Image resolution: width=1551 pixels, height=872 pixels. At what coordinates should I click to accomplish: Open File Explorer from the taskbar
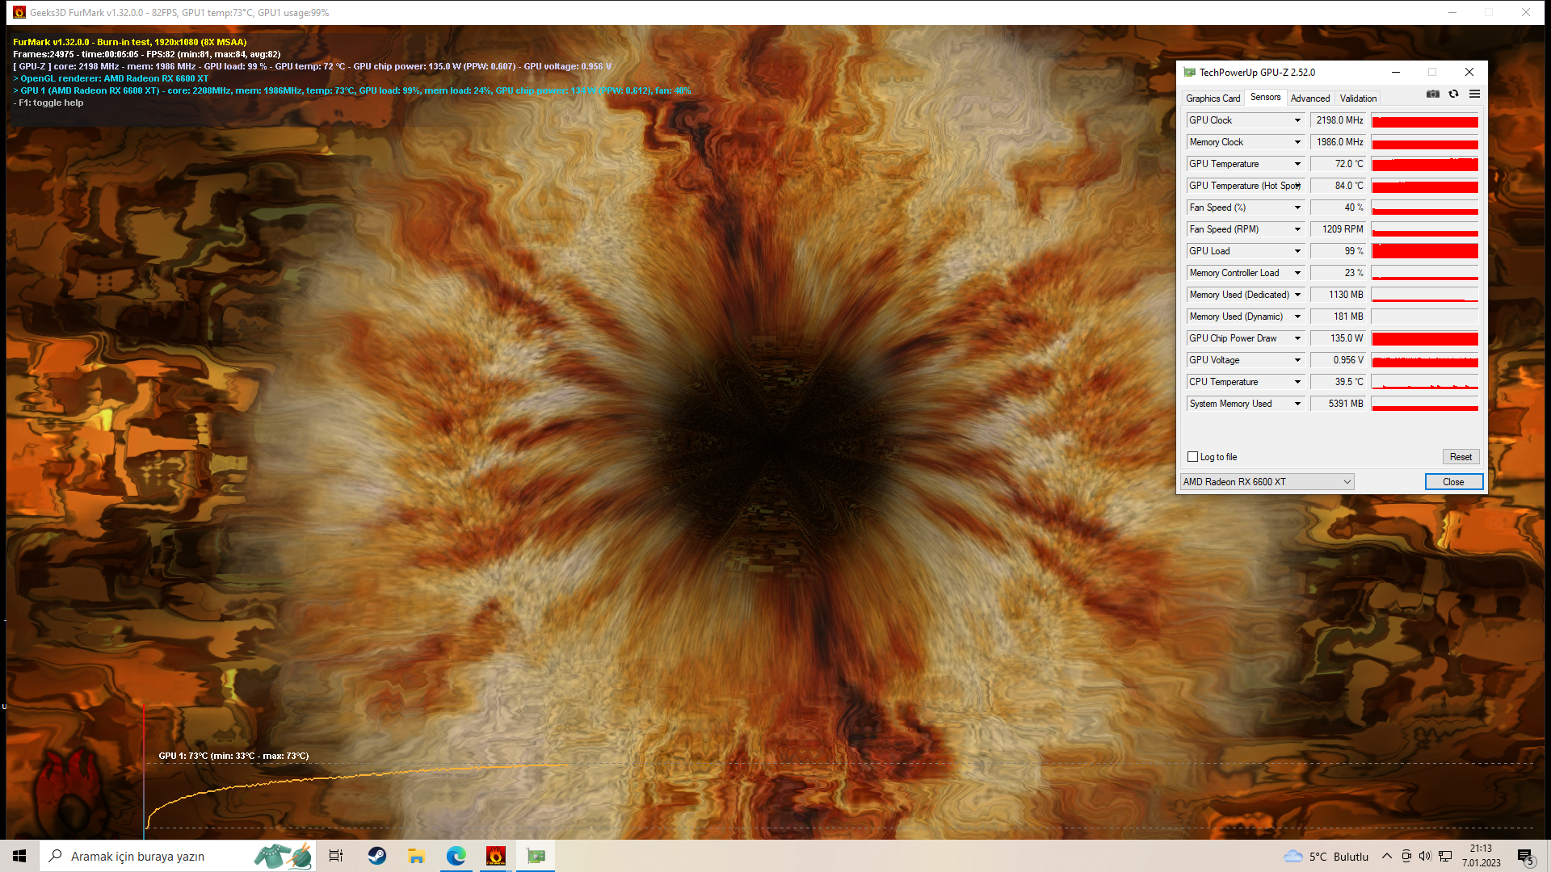[x=417, y=856]
